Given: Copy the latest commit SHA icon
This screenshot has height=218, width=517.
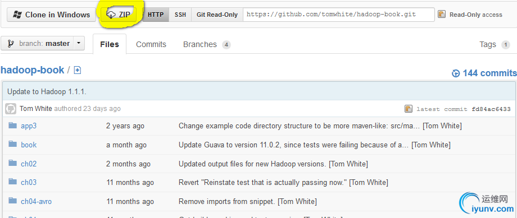Looking at the screenshot, I should [409, 109].
